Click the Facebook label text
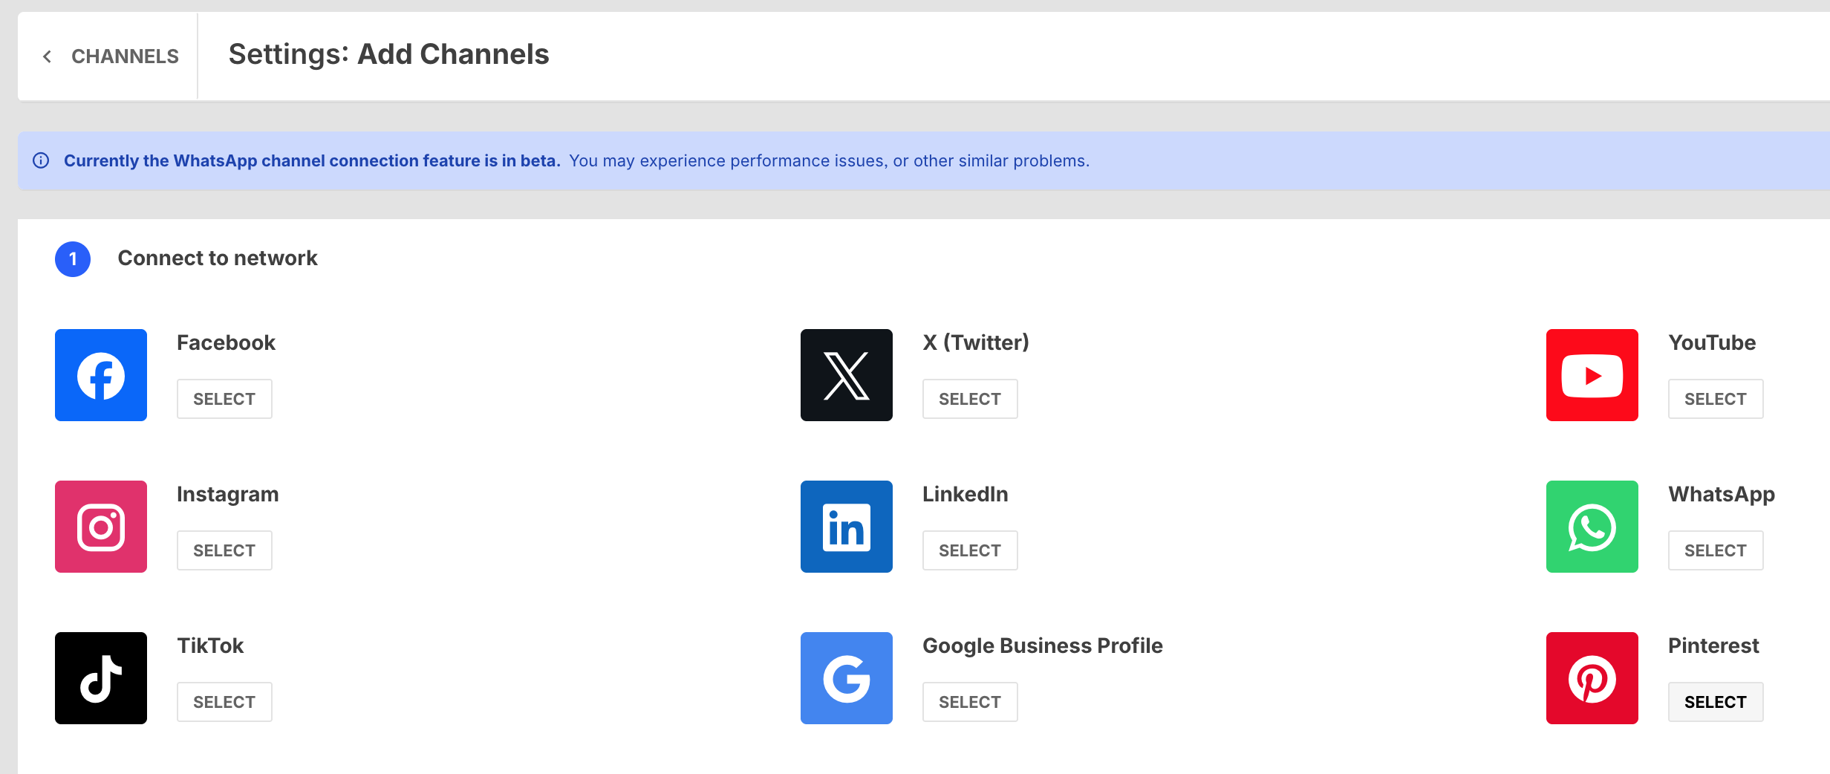The image size is (1830, 774). (226, 342)
